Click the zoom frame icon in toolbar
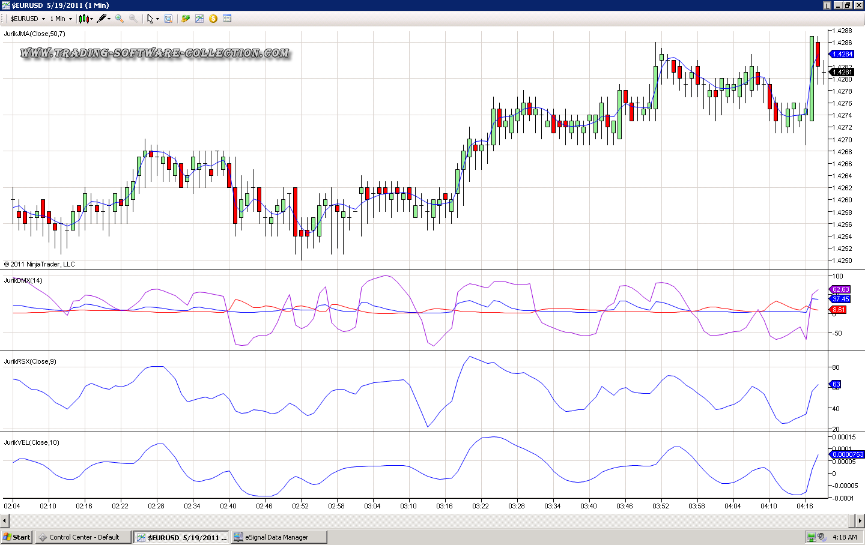 point(168,19)
